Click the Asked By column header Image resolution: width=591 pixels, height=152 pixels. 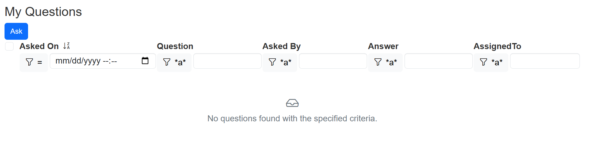coord(281,46)
